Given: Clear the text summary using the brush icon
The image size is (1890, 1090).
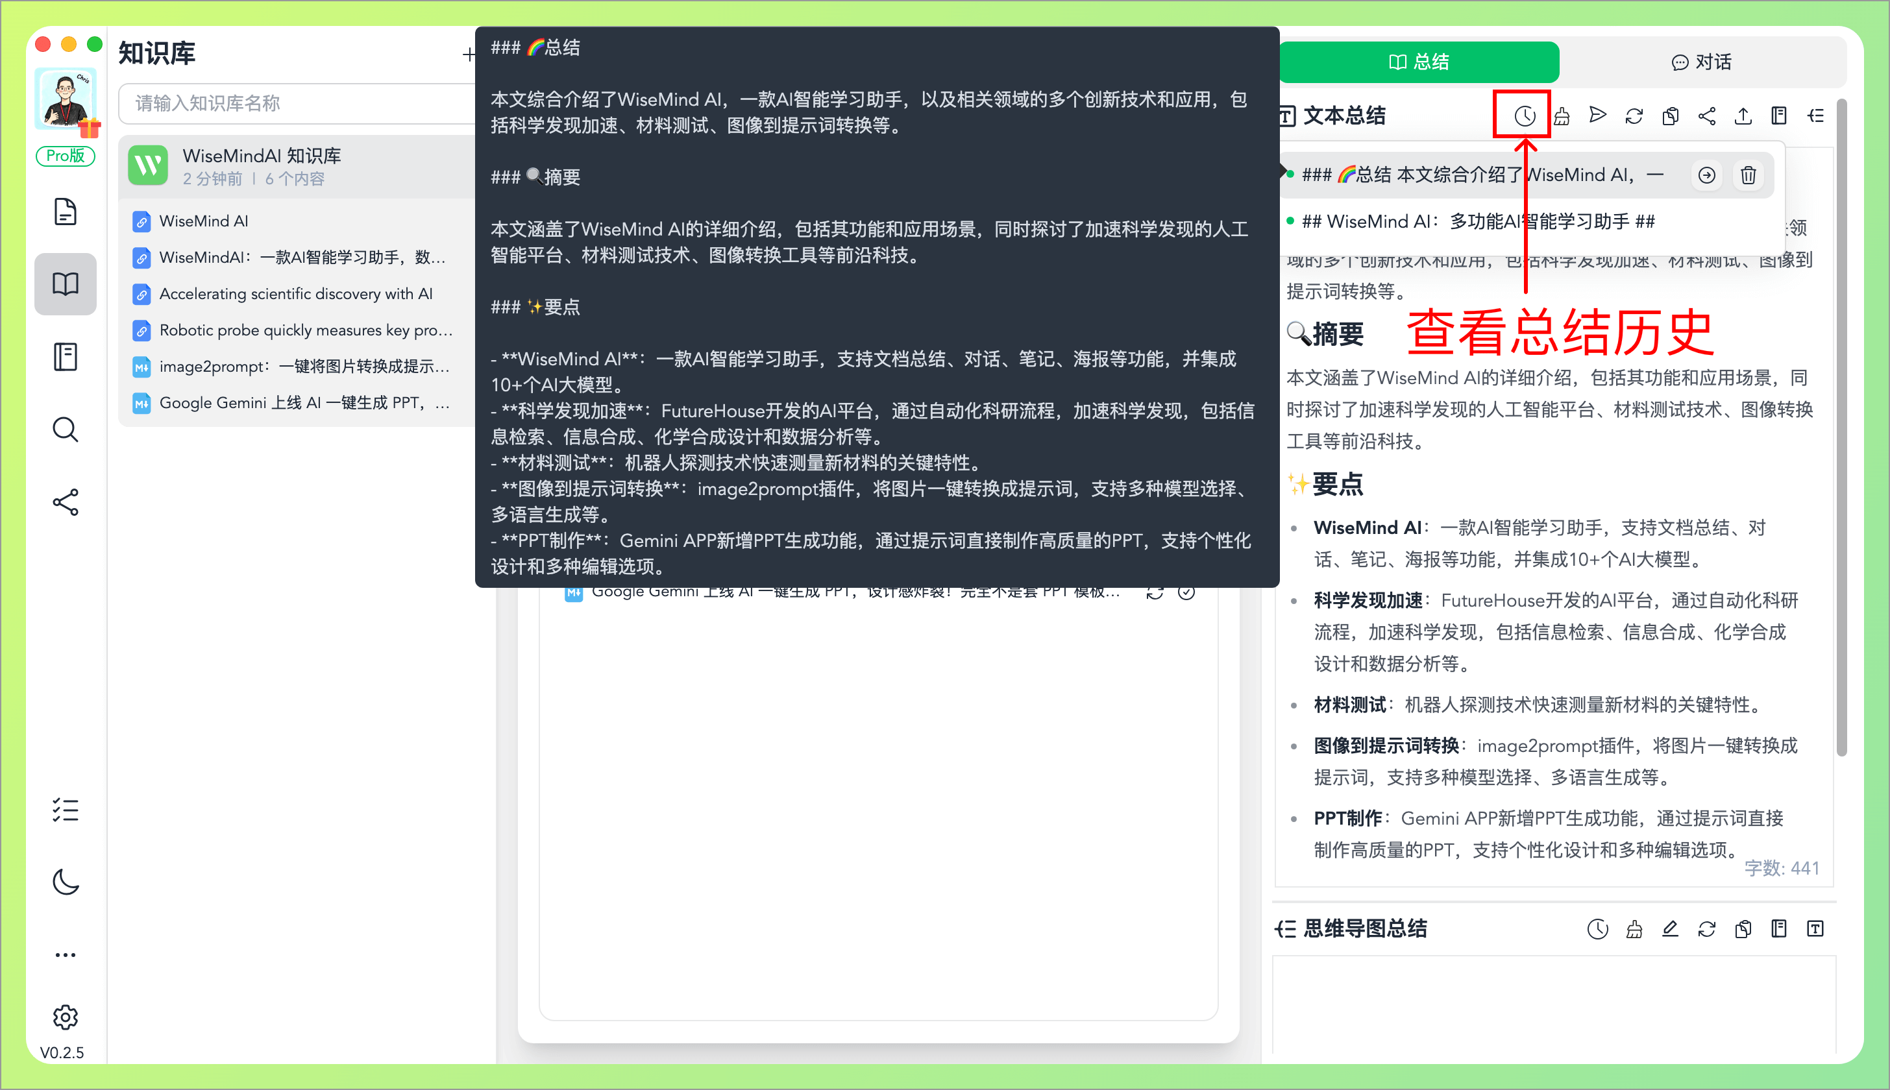Looking at the screenshot, I should [x=1562, y=115].
